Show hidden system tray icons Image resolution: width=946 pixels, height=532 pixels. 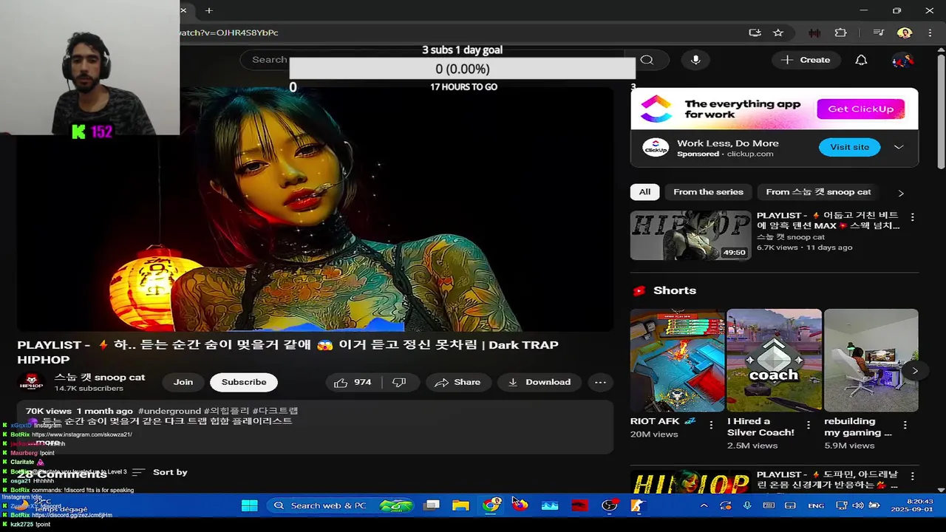pos(704,505)
